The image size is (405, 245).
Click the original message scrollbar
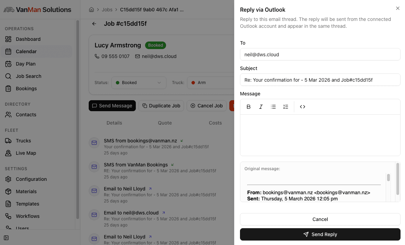point(397,178)
